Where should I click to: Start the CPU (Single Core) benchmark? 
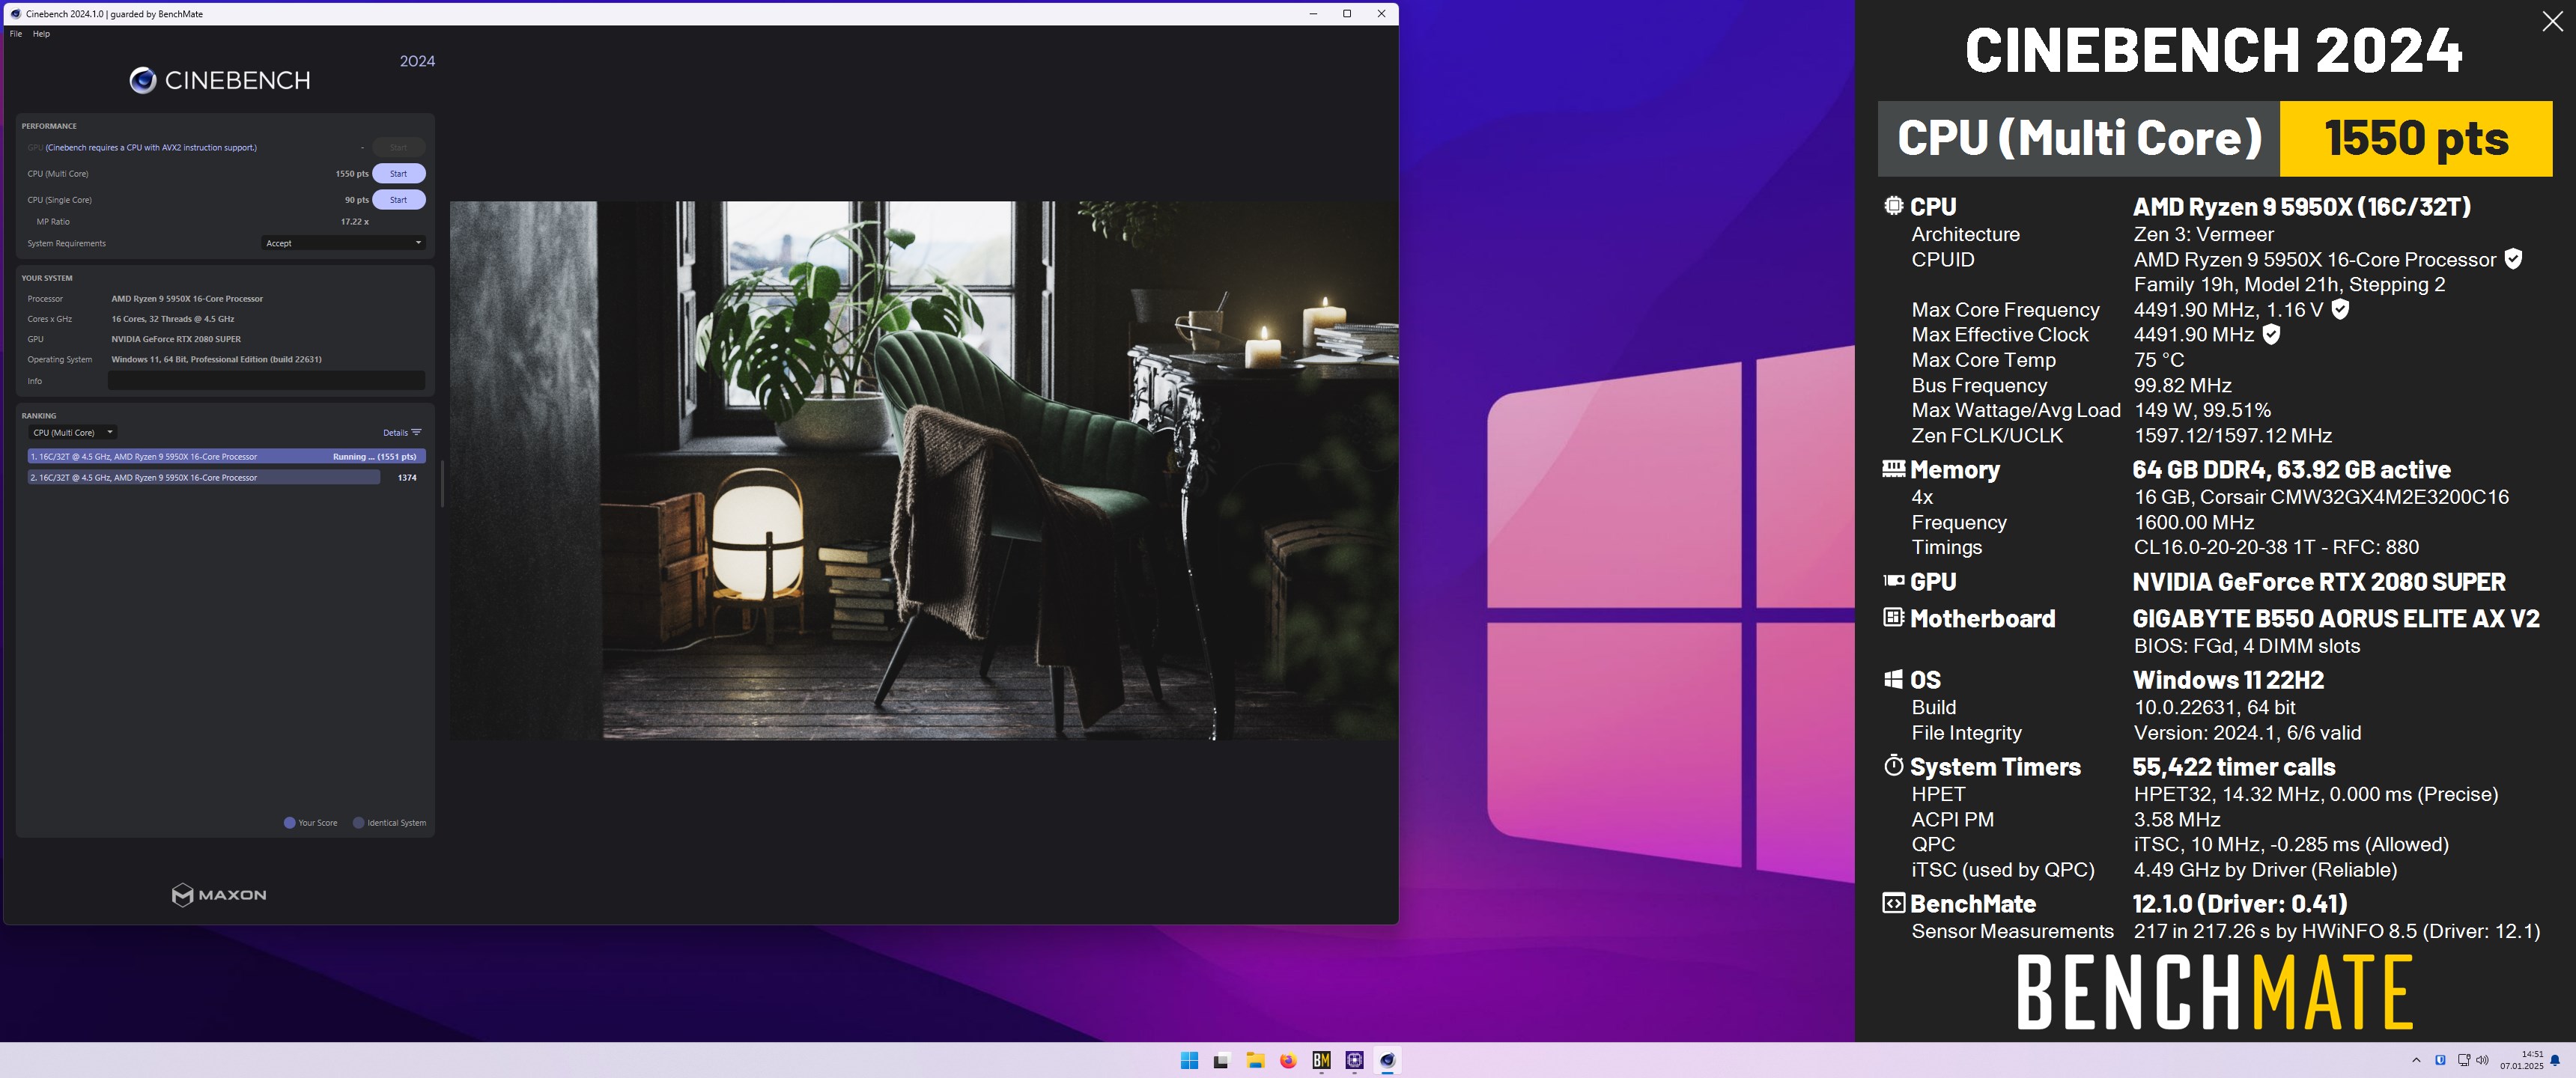tap(399, 200)
